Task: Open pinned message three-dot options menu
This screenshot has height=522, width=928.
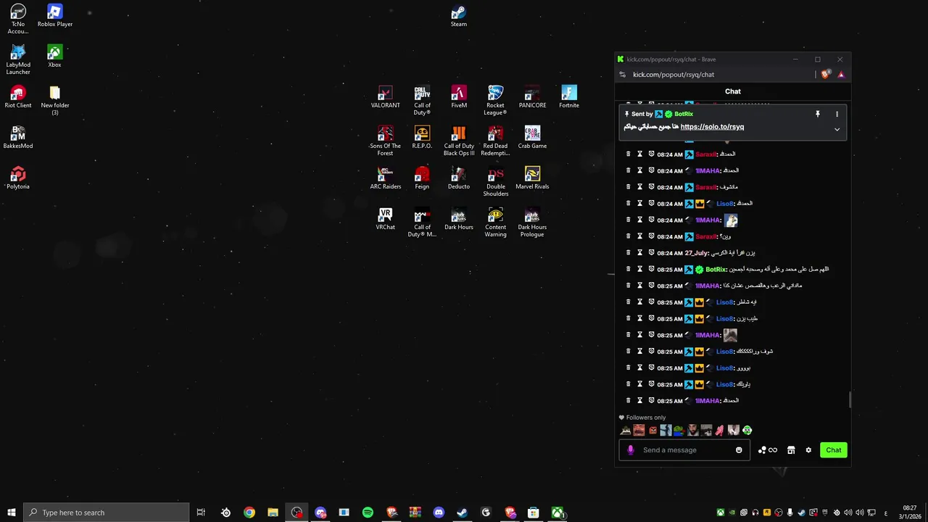Action: tap(837, 114)
